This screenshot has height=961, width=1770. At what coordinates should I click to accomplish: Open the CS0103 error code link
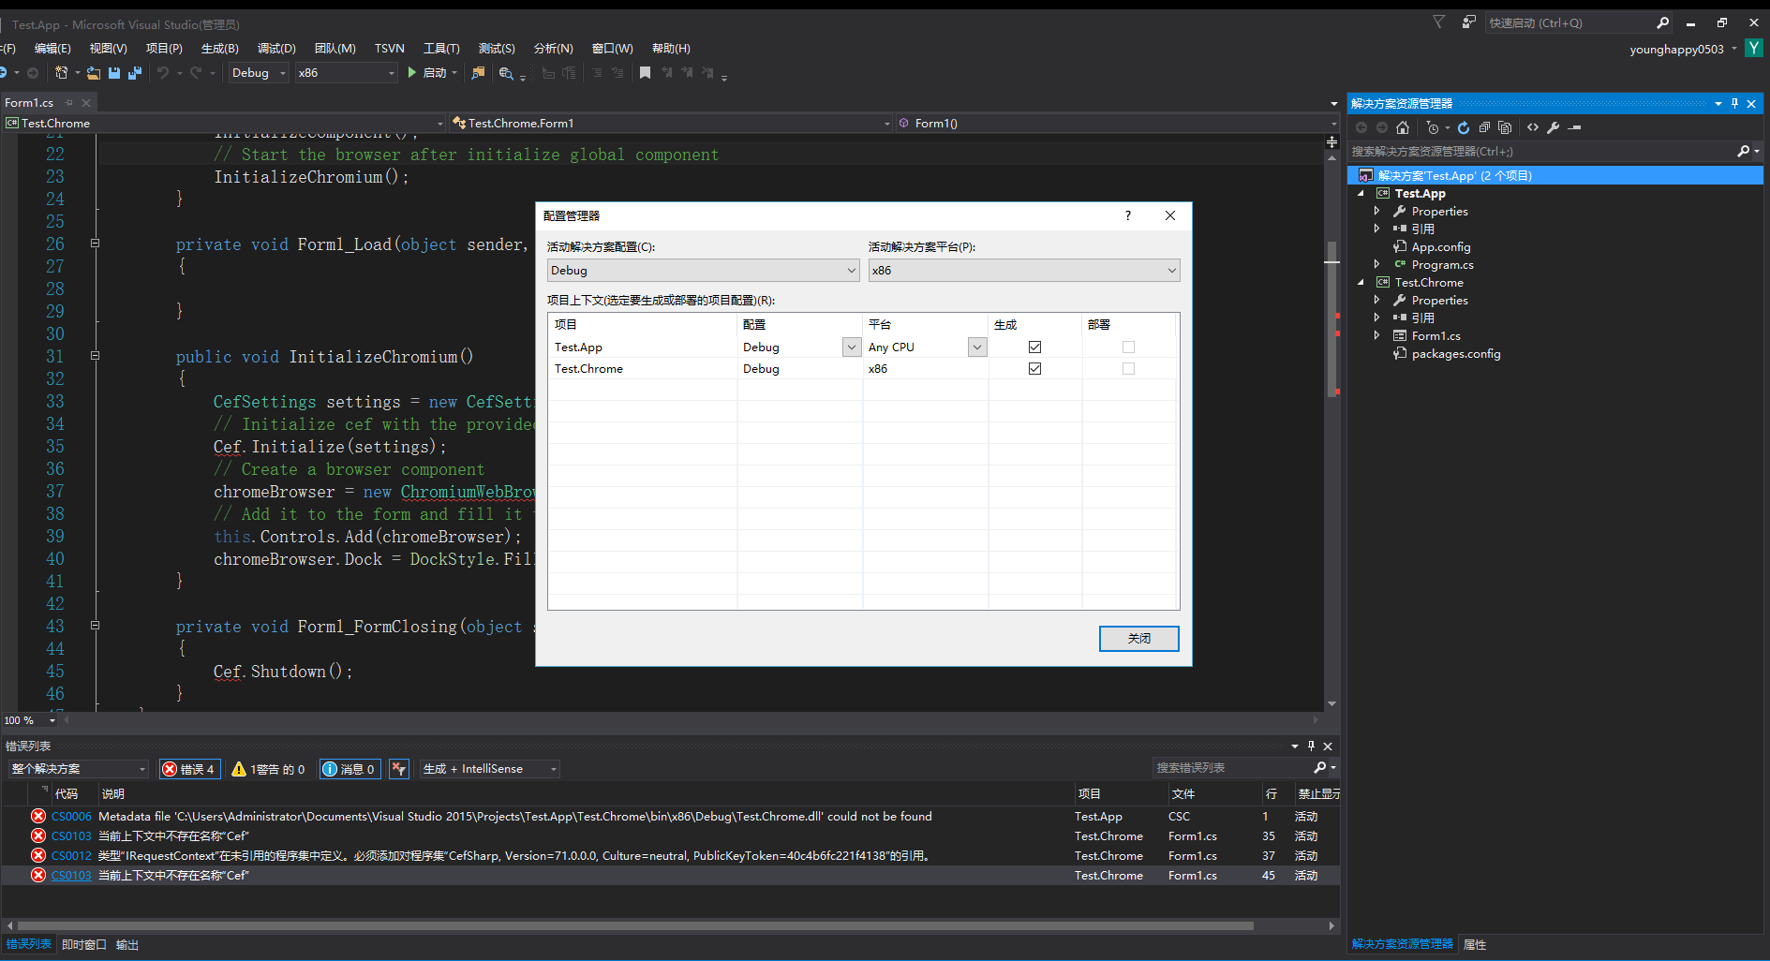point(70,875)
